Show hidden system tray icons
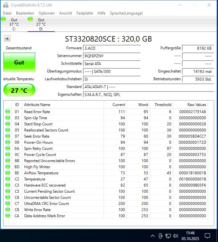Screen dimensions: 218x242 click(153, 236)
